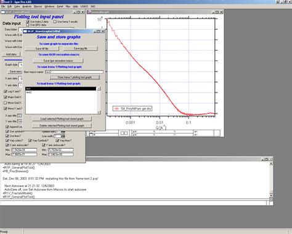Open the Analysis menu
This screenshot has width=292, height=234.
click(x=27, y=7)
